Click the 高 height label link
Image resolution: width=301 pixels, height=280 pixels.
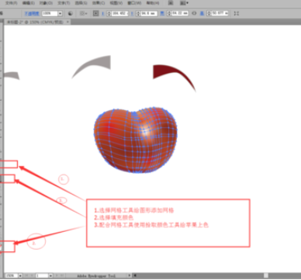(202, 13)
